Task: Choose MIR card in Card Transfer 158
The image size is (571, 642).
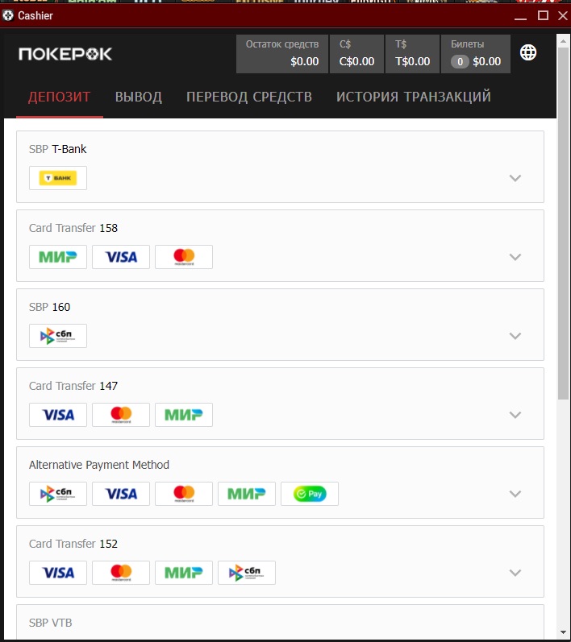Action: [58, 257]
